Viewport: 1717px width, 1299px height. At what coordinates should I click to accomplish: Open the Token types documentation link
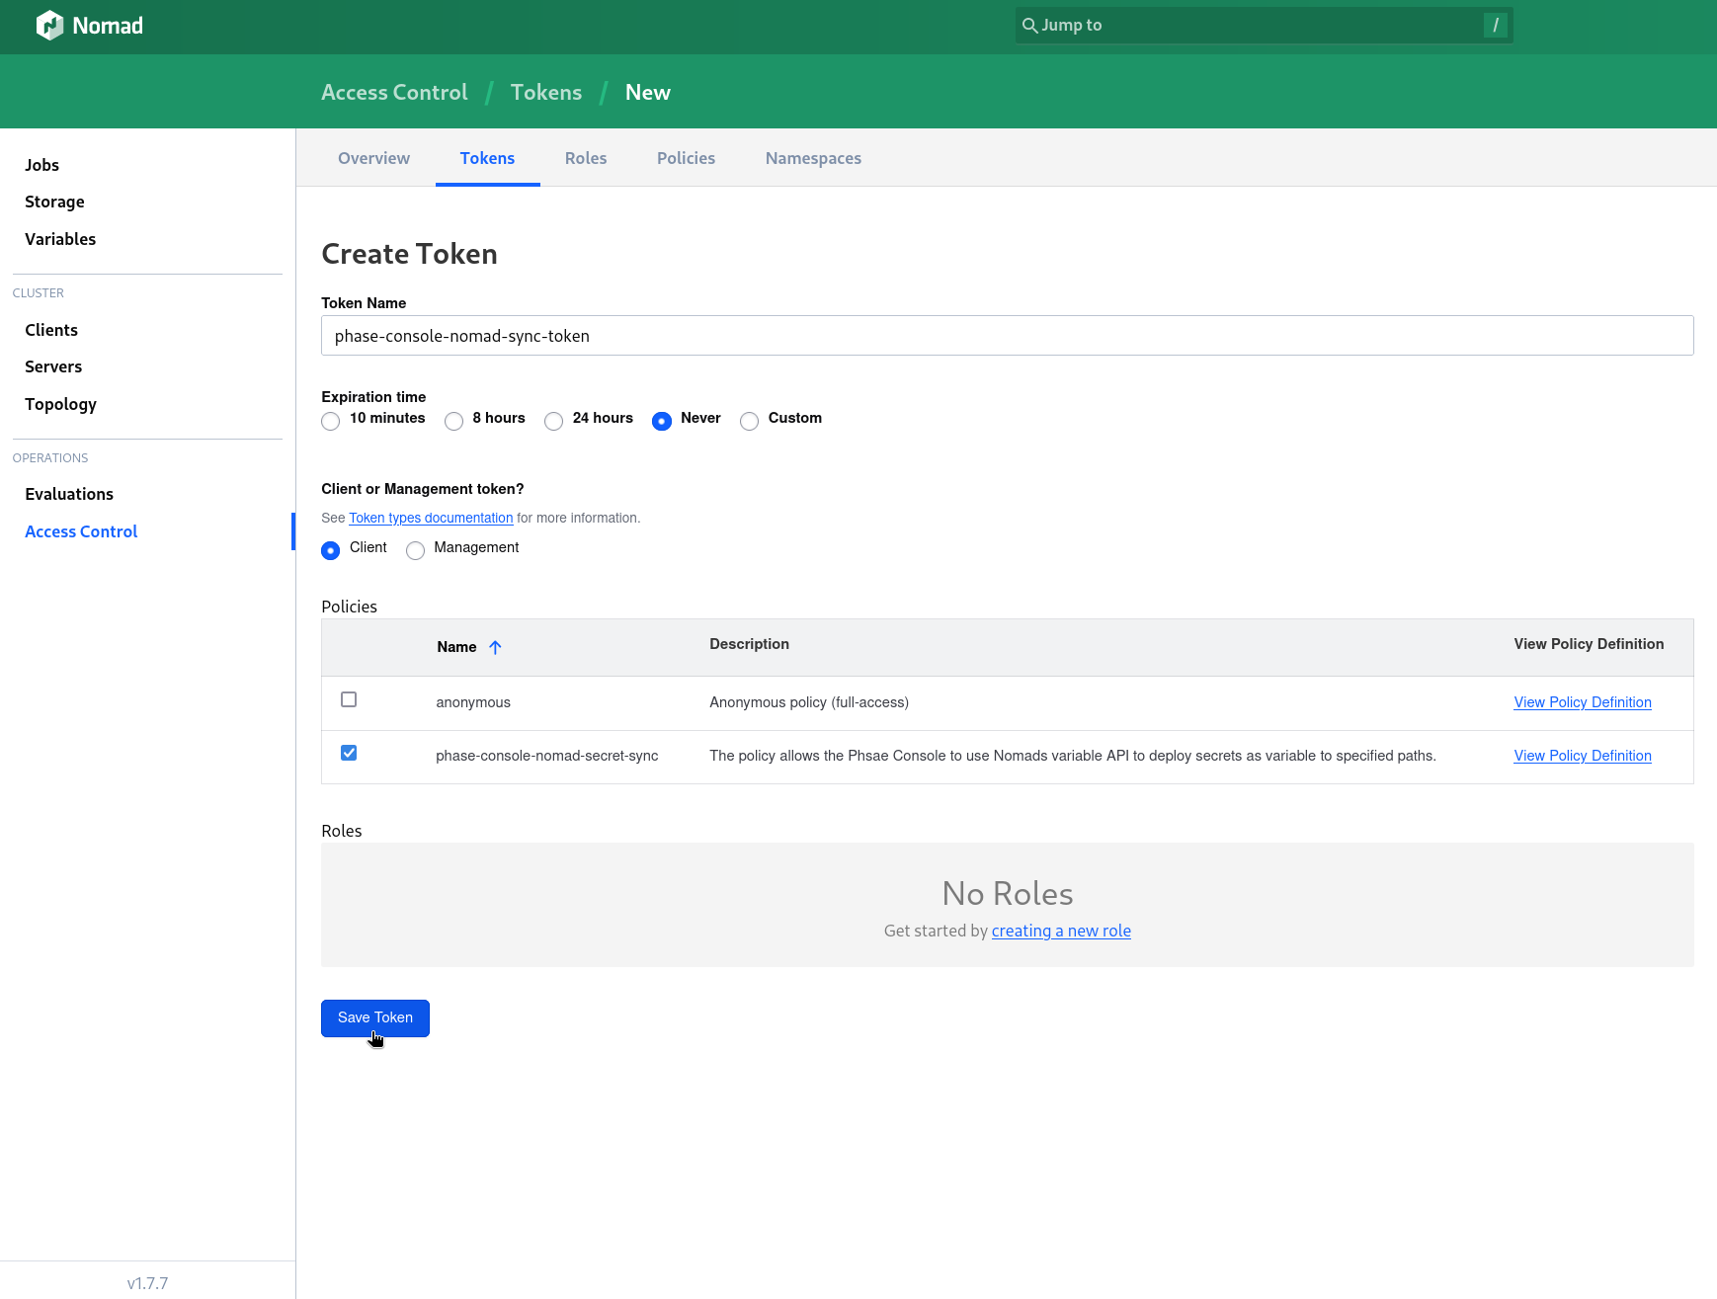pyautogui.click(x=431, y=518)
